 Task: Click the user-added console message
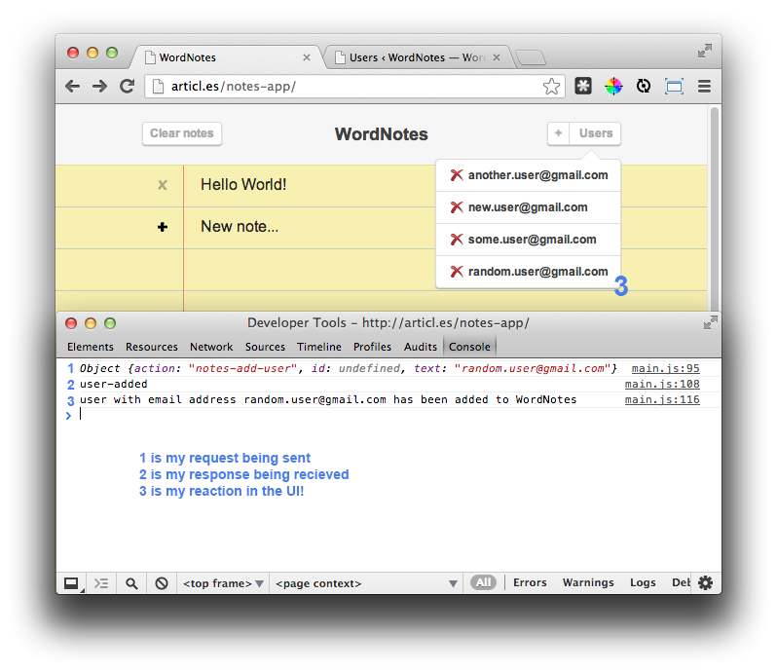114,384
